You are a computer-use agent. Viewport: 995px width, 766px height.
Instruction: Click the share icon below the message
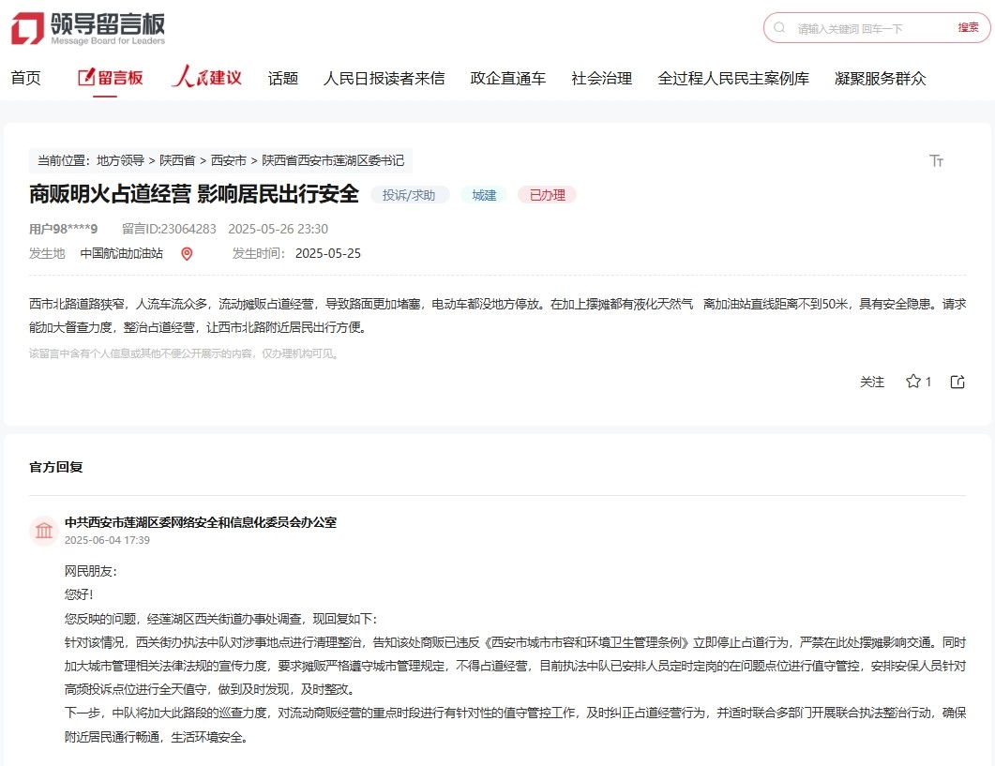[x=957, y=382]
